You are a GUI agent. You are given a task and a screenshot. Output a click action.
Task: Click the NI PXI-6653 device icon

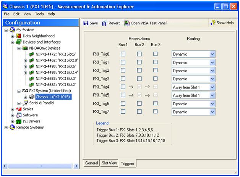click(x=31, y=79)
